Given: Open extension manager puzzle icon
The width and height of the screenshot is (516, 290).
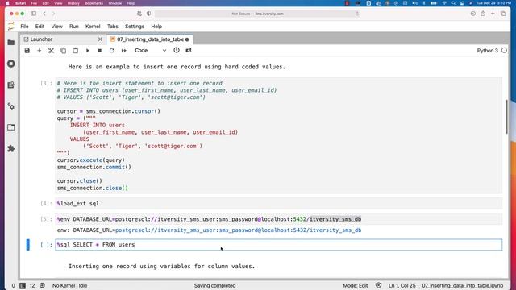Looking at the screenshot, I should coord(10,148).
